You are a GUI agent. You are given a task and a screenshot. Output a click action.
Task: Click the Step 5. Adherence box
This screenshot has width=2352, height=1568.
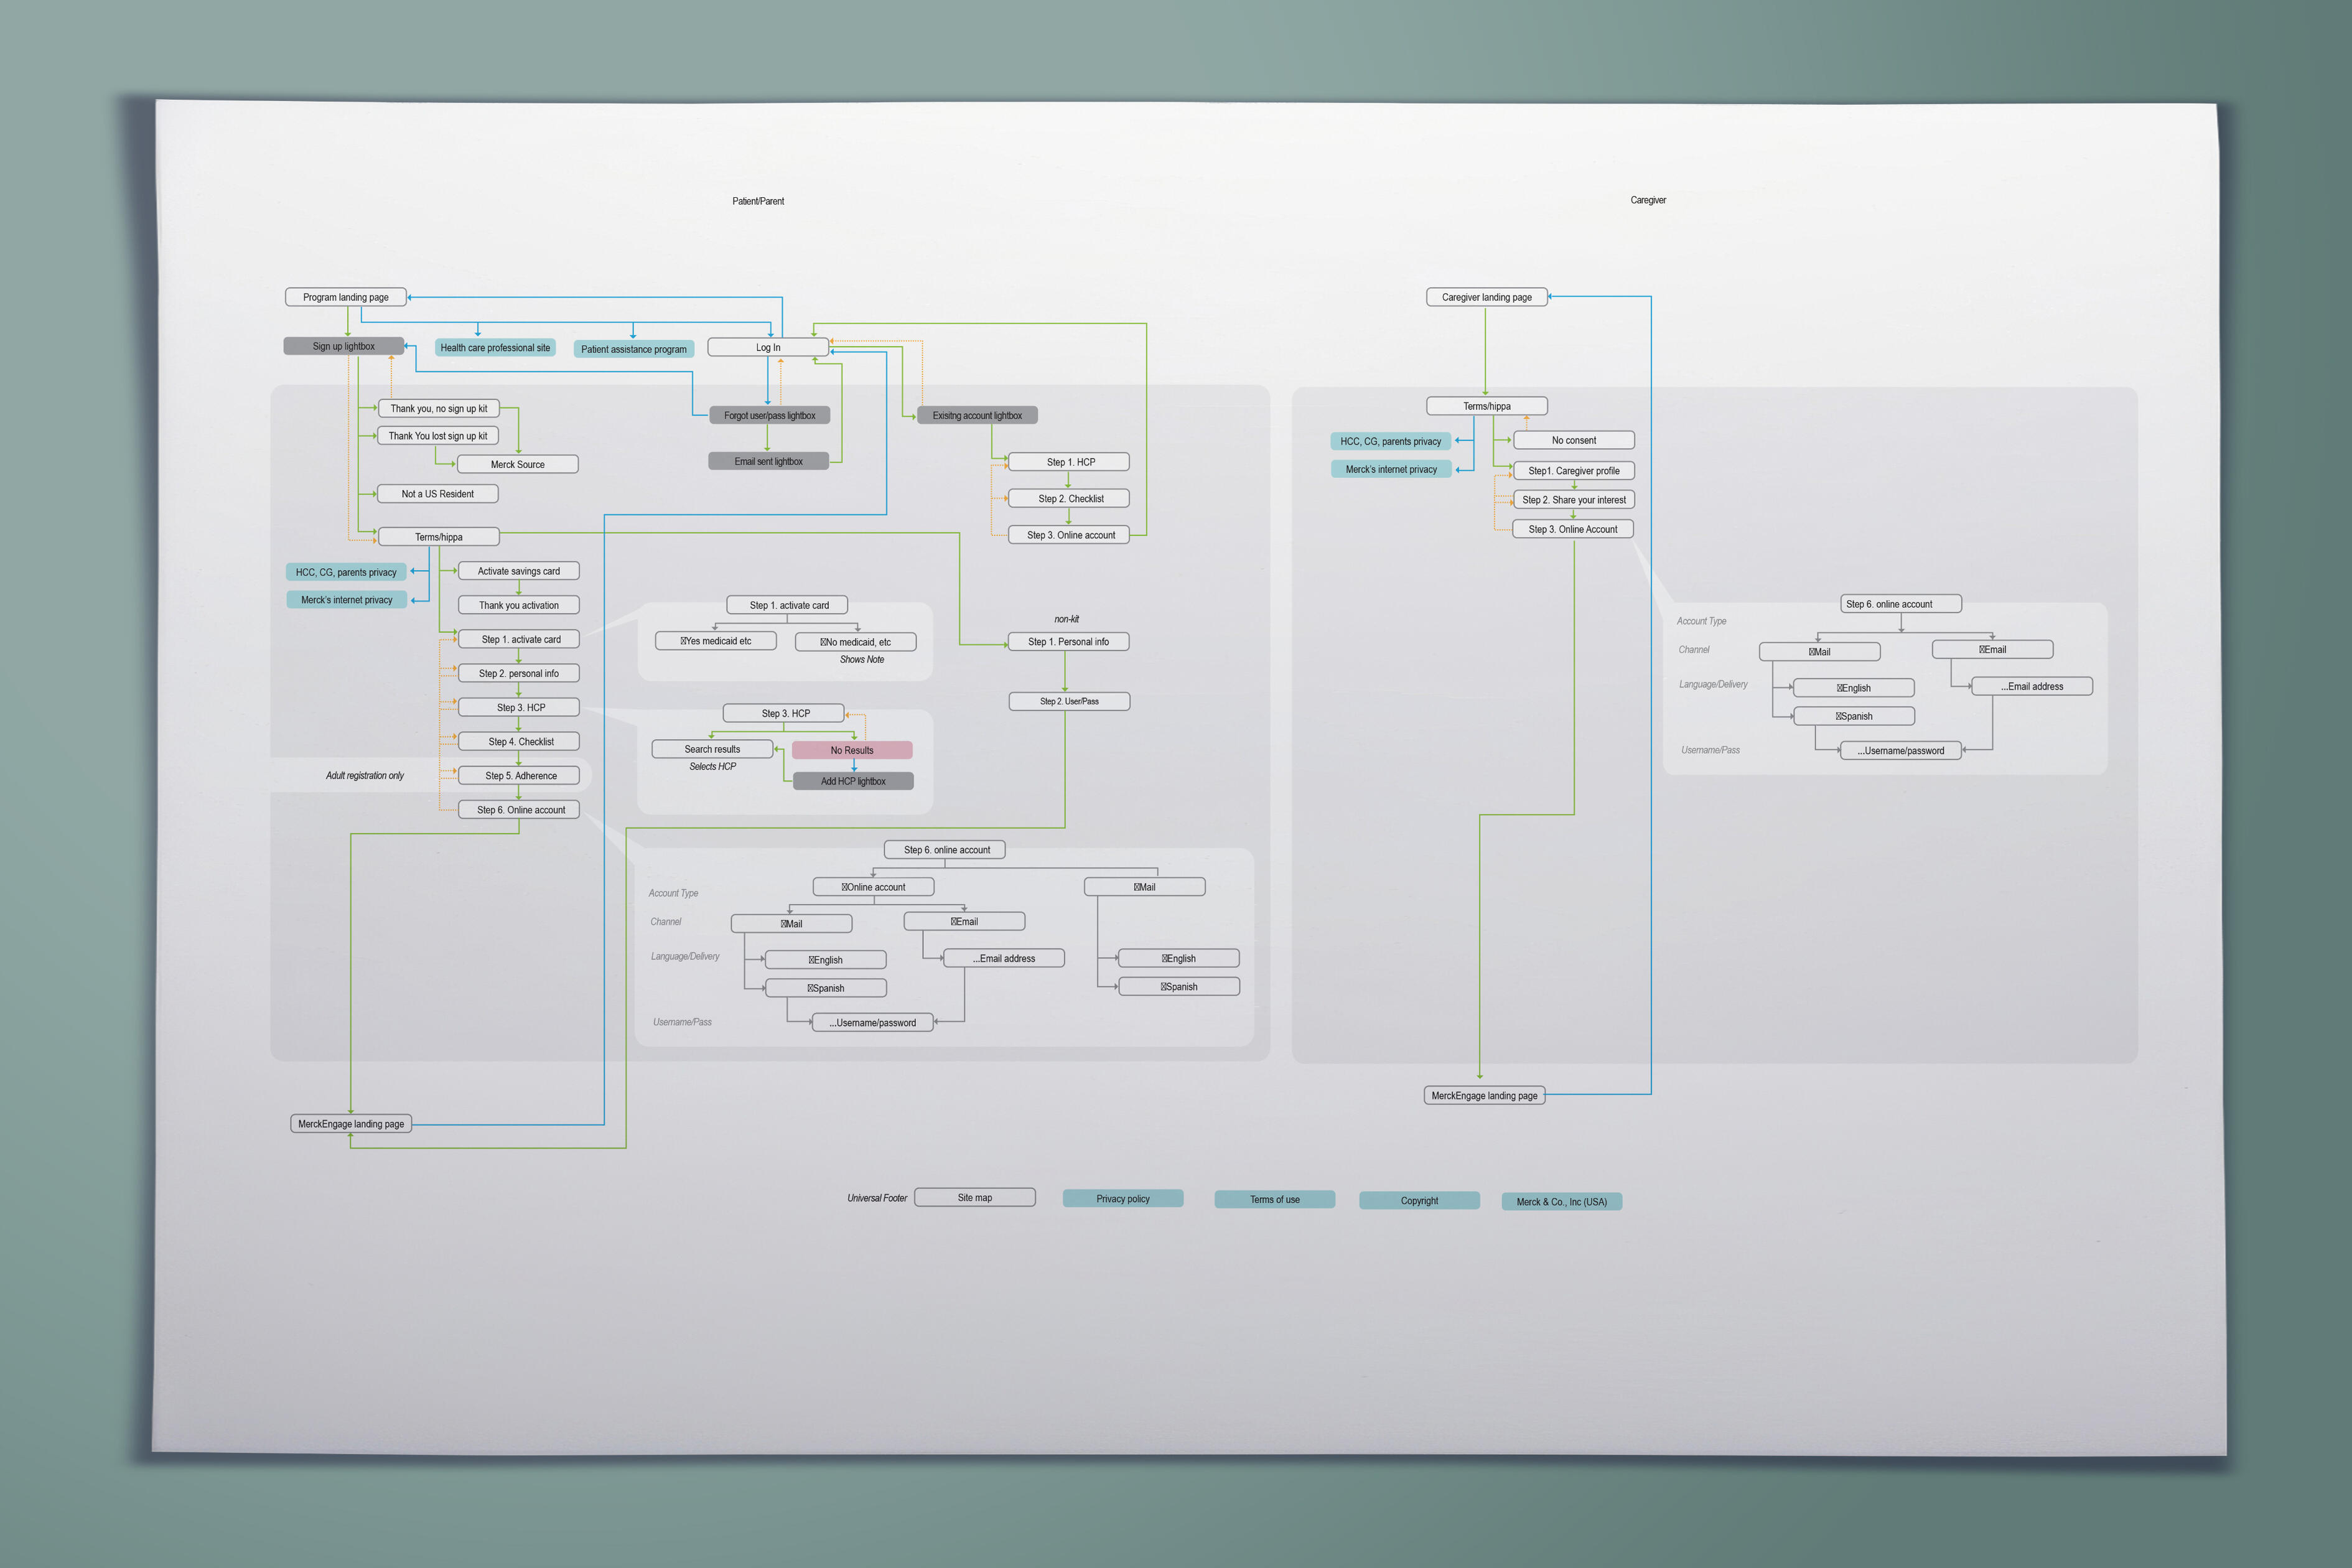coord(519,775)
